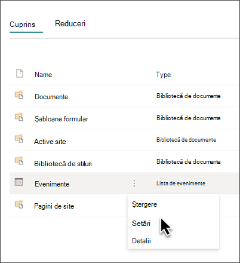Click the Șabloane formular library icon
This screenshot has height=263, width=240.
click(x=19, y=117)
